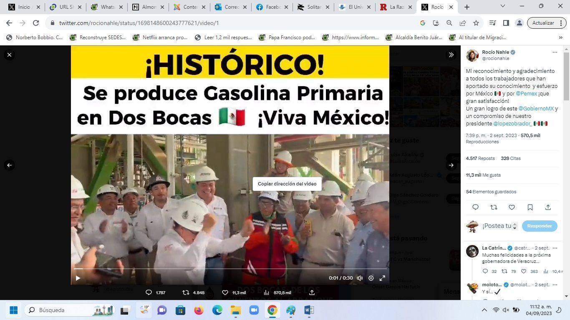
Task: Open the more options menu on Rocío Nahle's tweet
Action: [555, 52]
